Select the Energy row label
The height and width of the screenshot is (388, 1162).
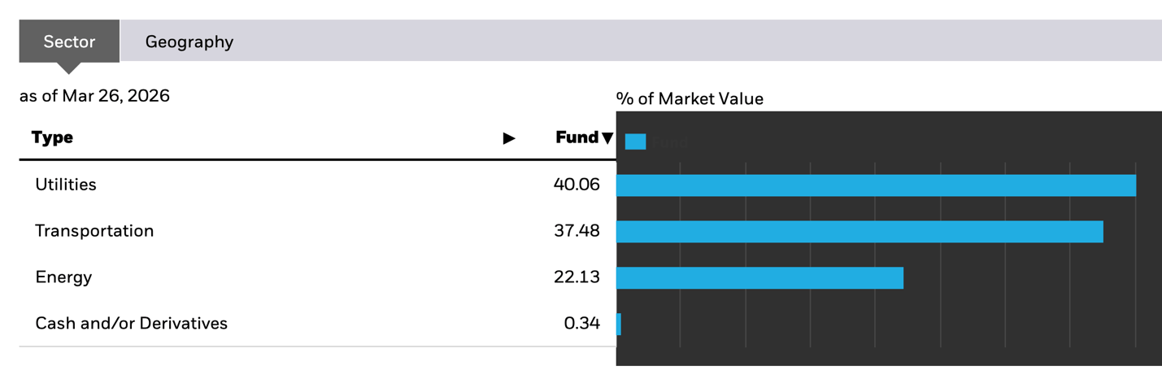click(63, 277)
